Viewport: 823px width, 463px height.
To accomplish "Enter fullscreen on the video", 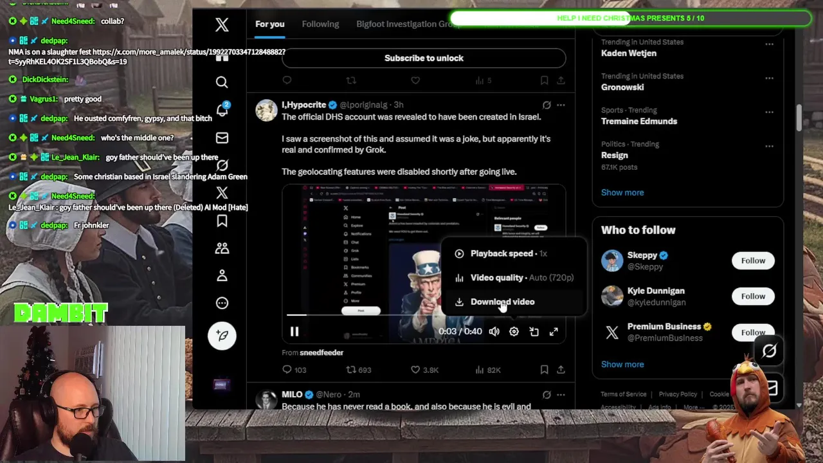I will click(554, 331).
